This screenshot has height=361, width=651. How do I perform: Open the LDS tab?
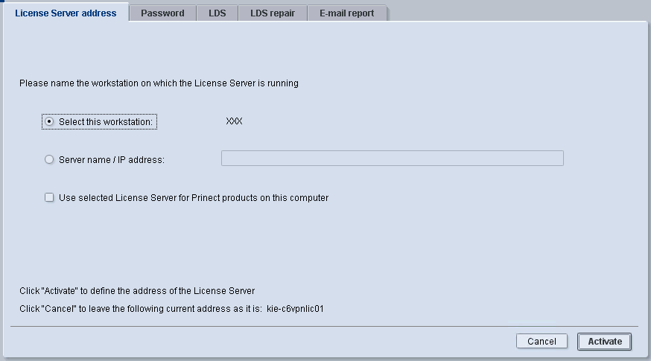(217, 13)
